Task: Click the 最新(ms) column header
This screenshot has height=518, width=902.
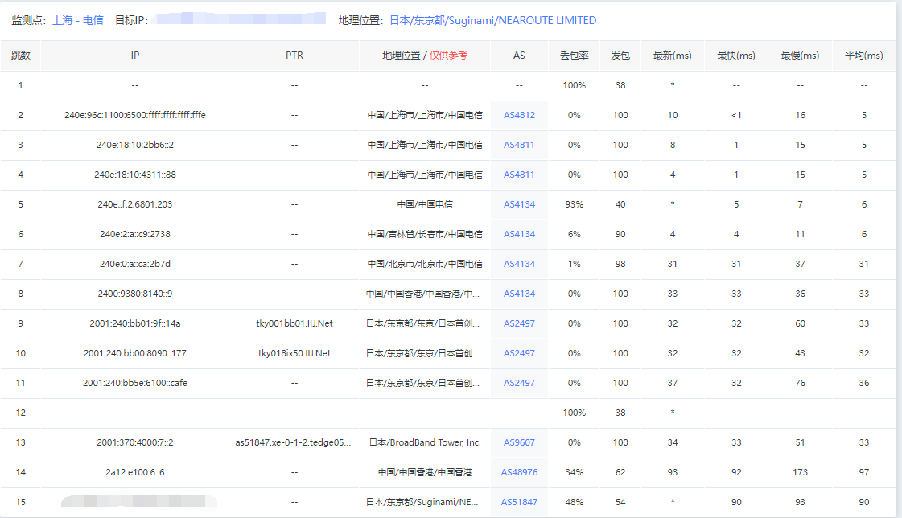Action: pyautogui.click(x=673, y=55)
